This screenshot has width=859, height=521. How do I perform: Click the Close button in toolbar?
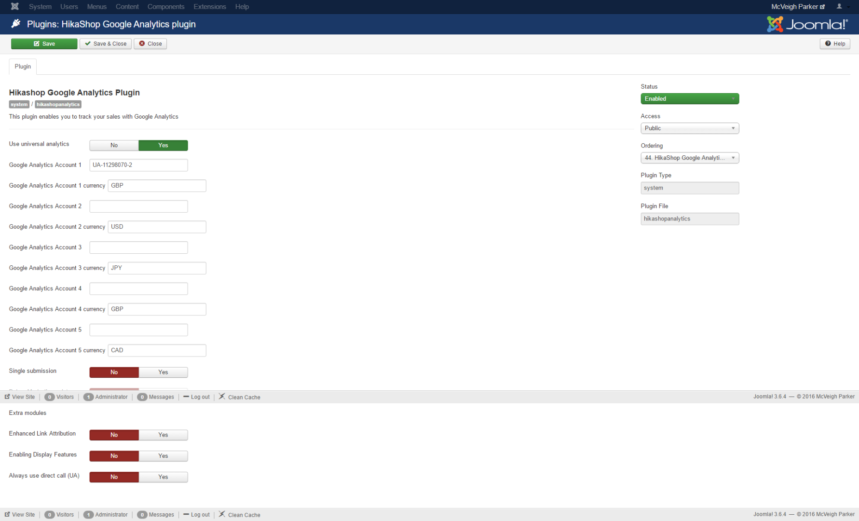tap(150, 44)
